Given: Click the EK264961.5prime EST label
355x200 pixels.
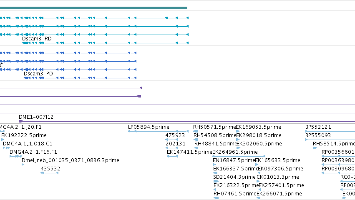Looking at the screenshot, I should coord(235,152).
